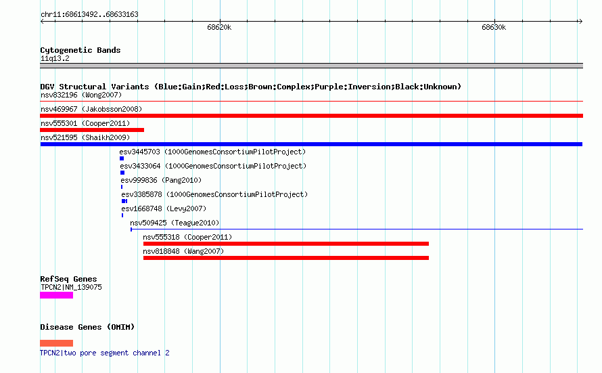The width and height of the screenshot is (602, 373).
Task: Click the 11q13.2 band label
Action: click(x=55, y=58)
